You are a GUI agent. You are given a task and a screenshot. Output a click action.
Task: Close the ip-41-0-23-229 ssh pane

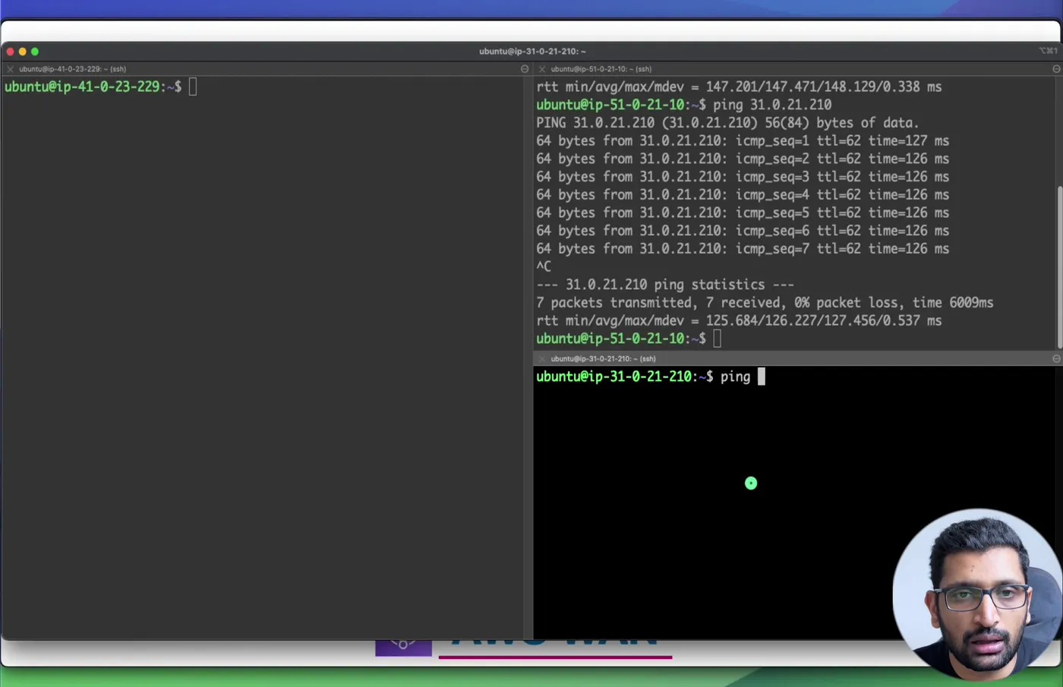click(11, 69)
